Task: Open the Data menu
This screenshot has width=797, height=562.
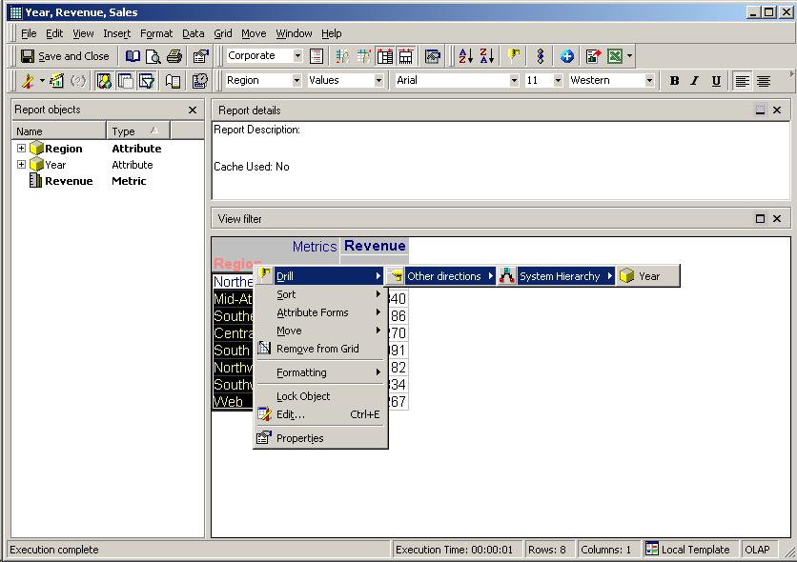Action: click(x=193, y=33)
